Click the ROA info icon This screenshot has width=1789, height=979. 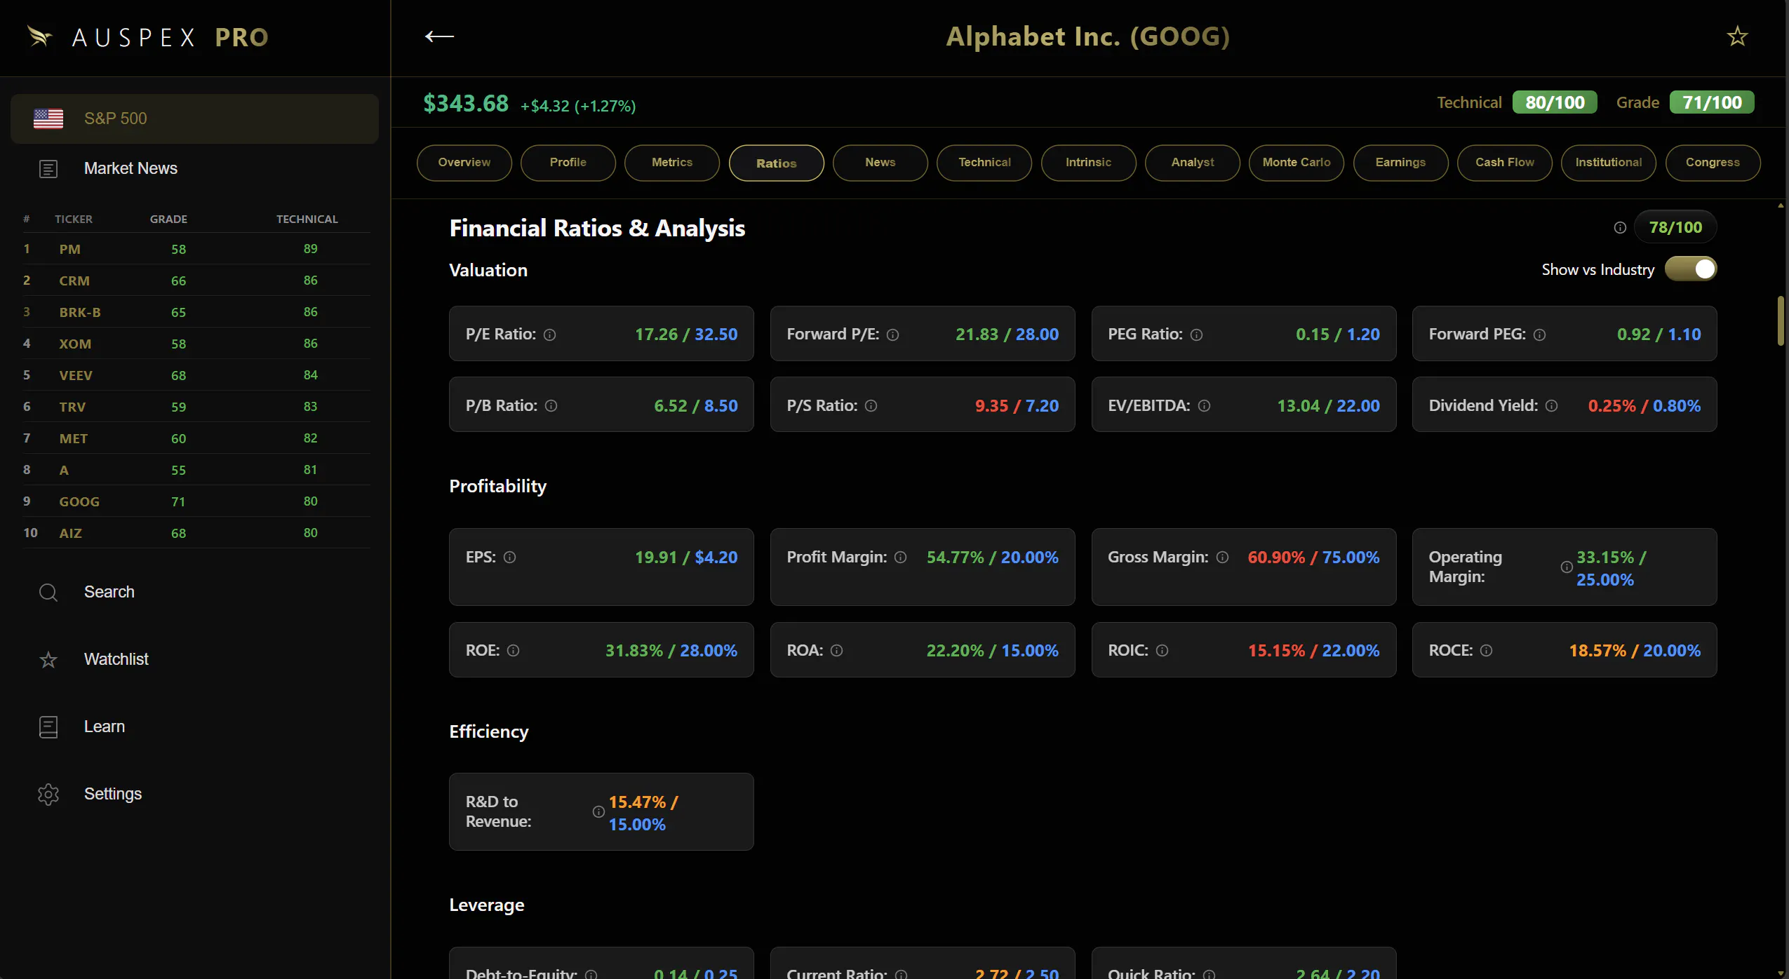[837, 651]
